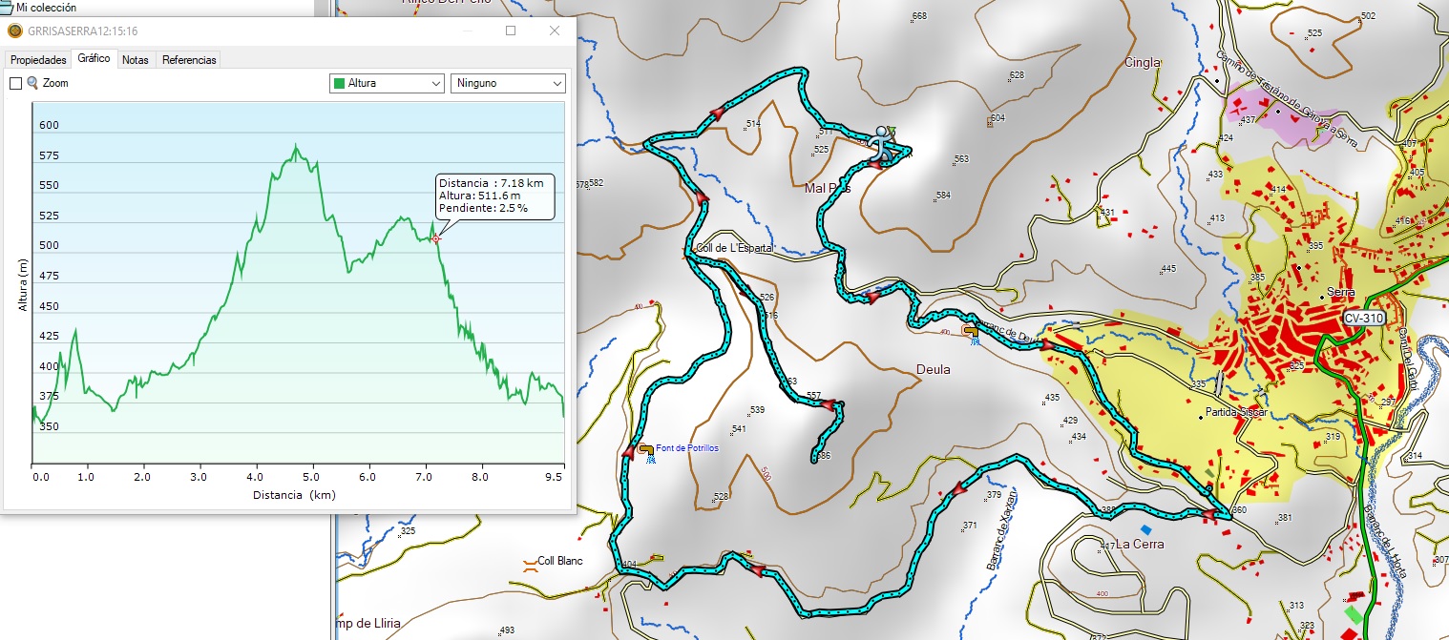The height and width of the screenshot is (640, 1449).
Task: Click the green Altura color swatch
Action: click(x=338, y=83)
